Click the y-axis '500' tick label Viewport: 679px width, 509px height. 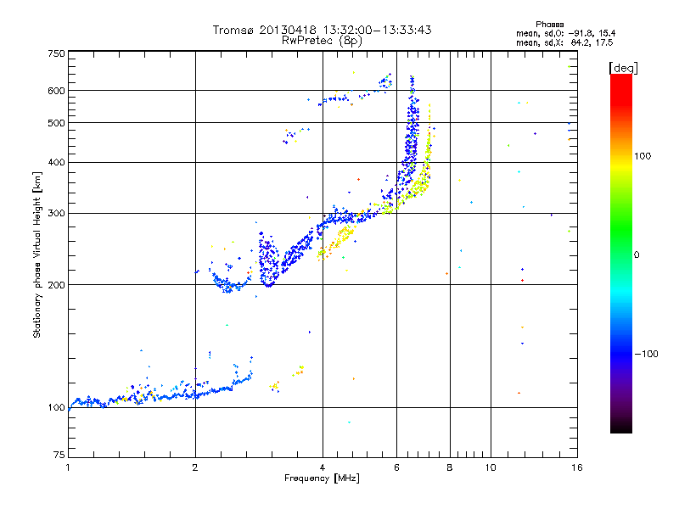coord(56,123)
